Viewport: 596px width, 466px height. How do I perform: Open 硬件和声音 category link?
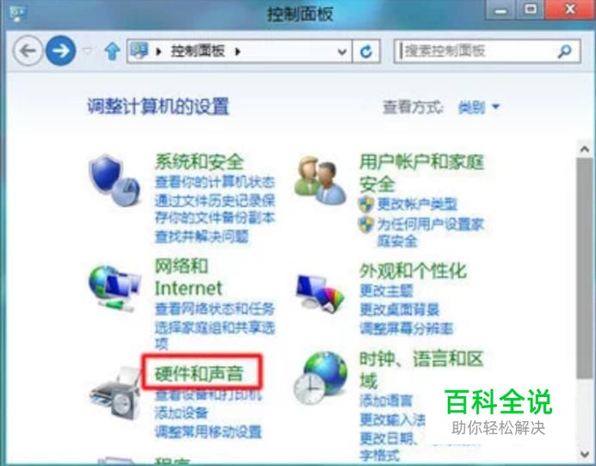click(x=199, y=373)
